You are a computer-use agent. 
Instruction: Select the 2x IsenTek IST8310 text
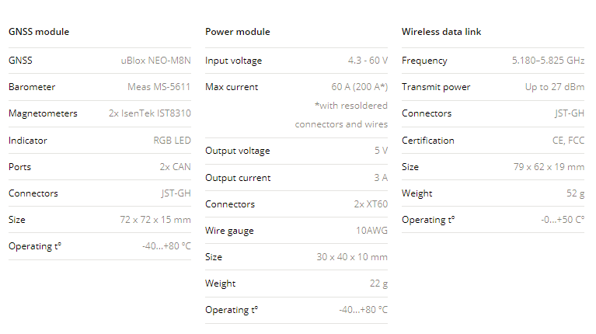click(x=150, y=113)
